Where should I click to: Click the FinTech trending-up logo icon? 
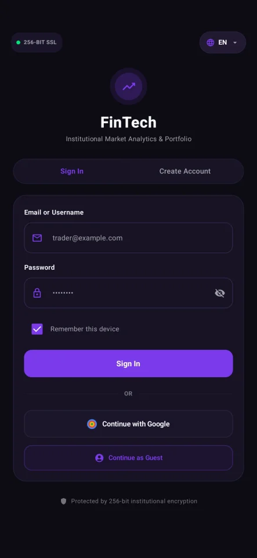click(129, 86)
